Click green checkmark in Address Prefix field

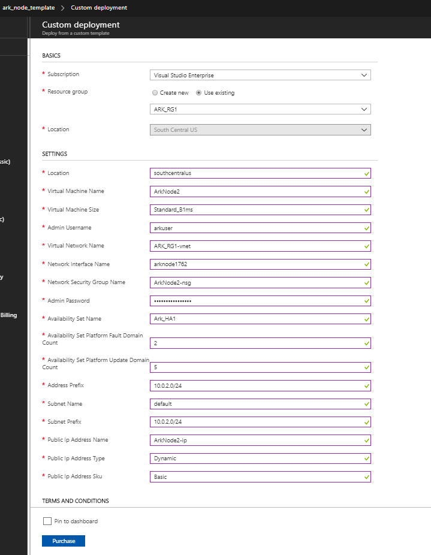pos(366,385)
